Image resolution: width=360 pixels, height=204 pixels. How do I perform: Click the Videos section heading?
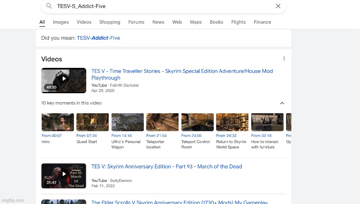point(51,59)
